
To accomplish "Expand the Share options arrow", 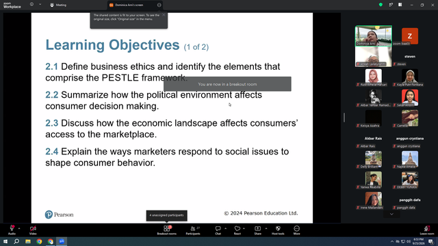I will pos(266,228).
